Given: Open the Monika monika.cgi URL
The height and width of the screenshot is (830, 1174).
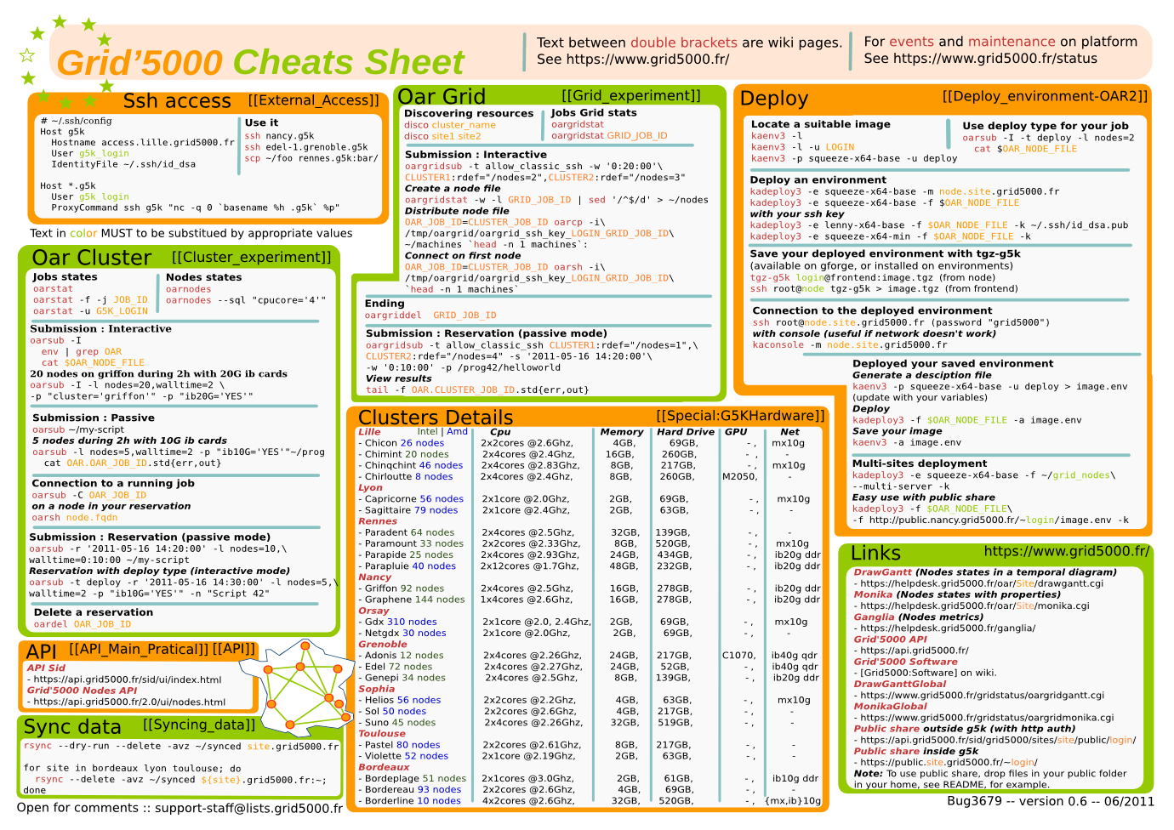Looking at the screenshot, I should [975, 605].
